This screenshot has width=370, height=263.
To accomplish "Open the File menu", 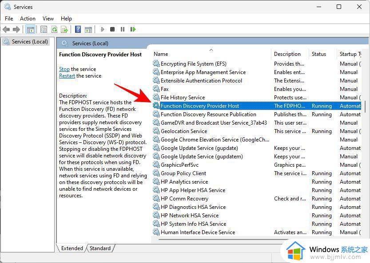I will [9, 18].
